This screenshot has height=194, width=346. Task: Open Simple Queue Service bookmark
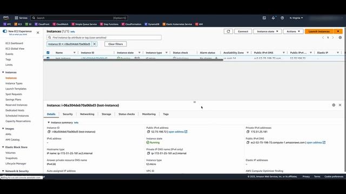click(84, 24)
